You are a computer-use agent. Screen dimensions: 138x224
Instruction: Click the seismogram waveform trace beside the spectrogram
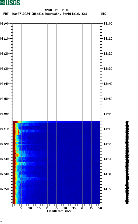coord(127,163)
